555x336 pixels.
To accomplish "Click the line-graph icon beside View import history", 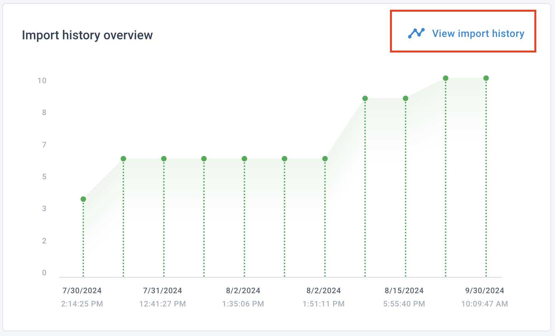I will click(416, 33).
